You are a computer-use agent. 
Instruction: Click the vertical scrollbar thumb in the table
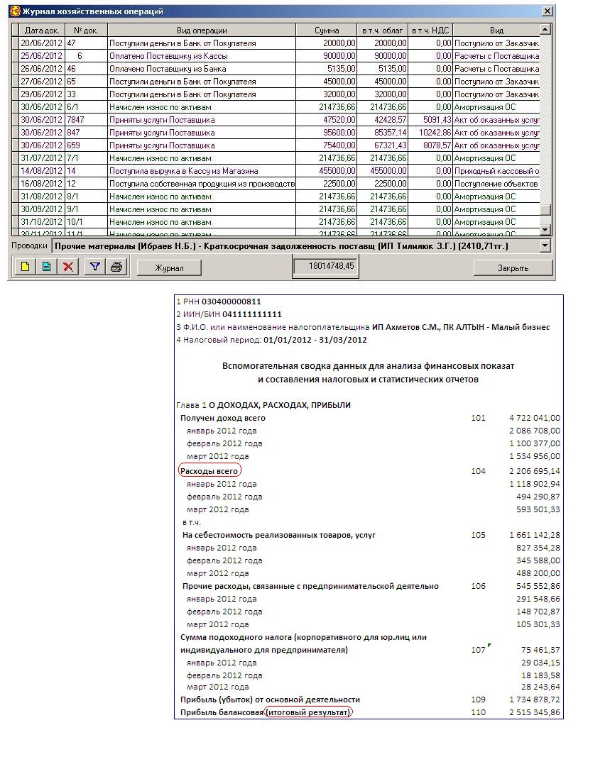pos(545,210)
